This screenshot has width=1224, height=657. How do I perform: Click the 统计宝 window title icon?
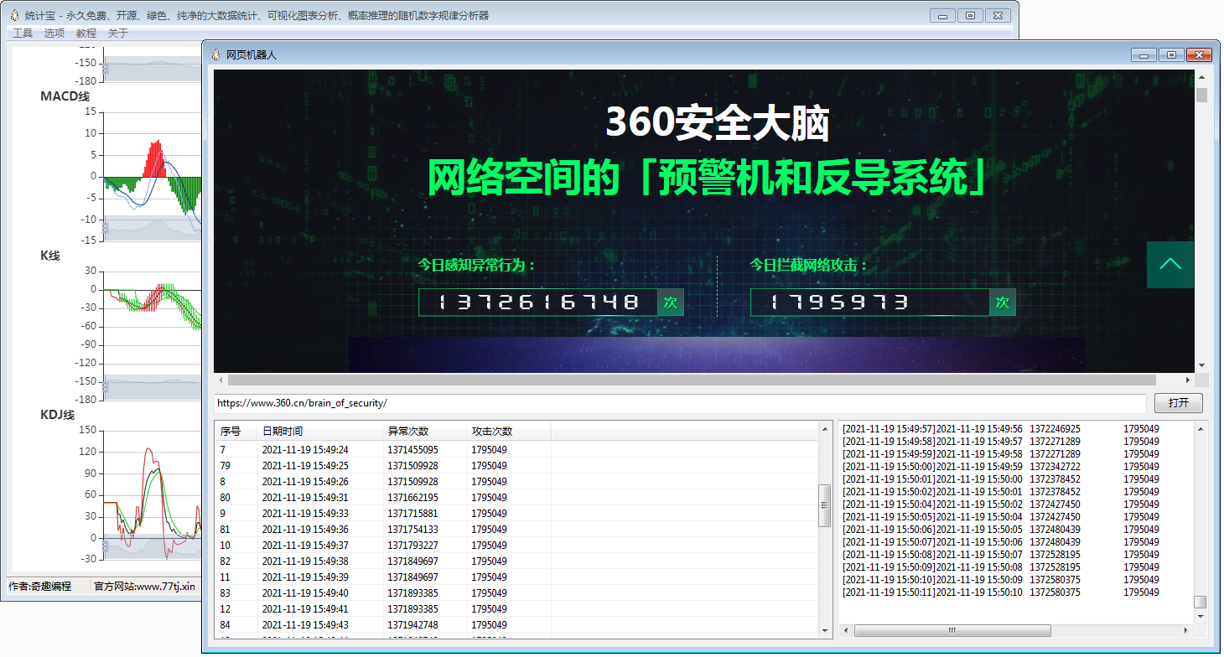pyautogui.click(x=14, y=15)
